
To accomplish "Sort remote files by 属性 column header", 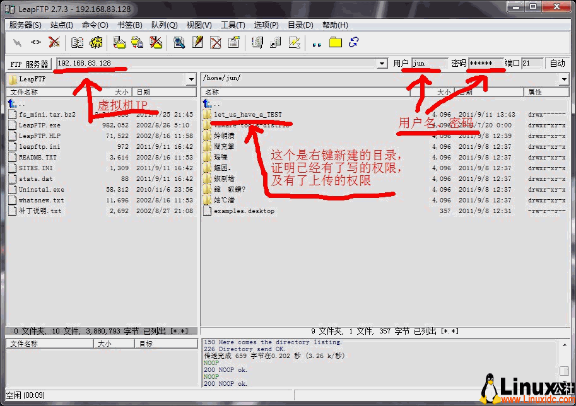I will (546, 92).
